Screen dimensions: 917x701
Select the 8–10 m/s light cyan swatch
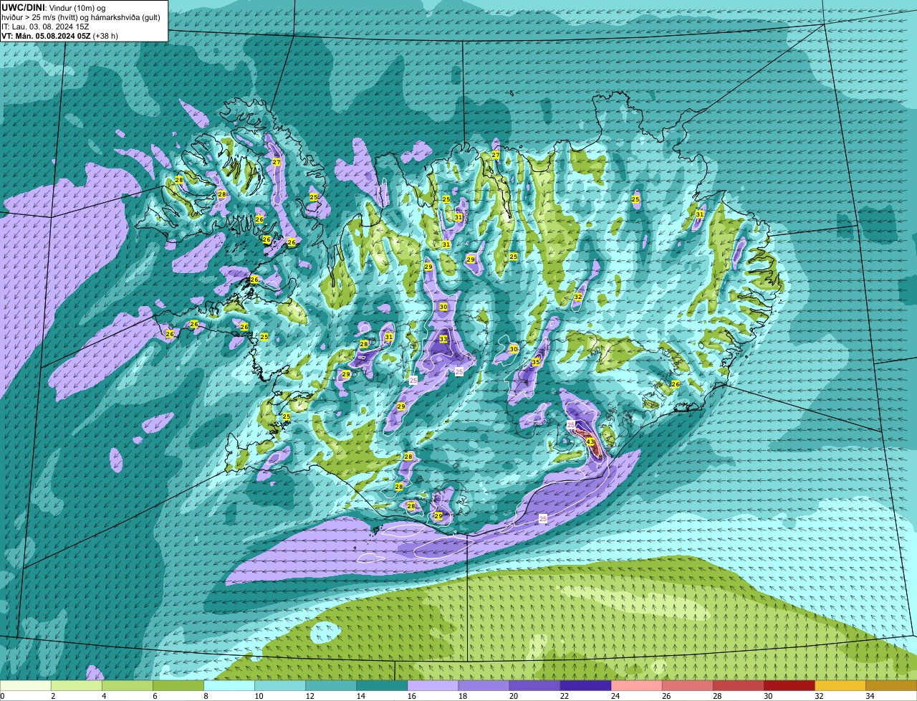(x=229, y=685)
